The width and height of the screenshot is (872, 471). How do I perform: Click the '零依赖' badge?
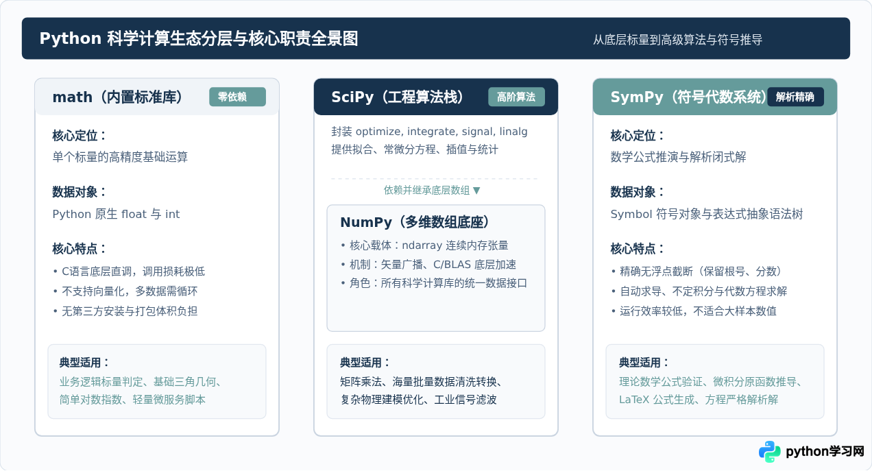point(237,97)
